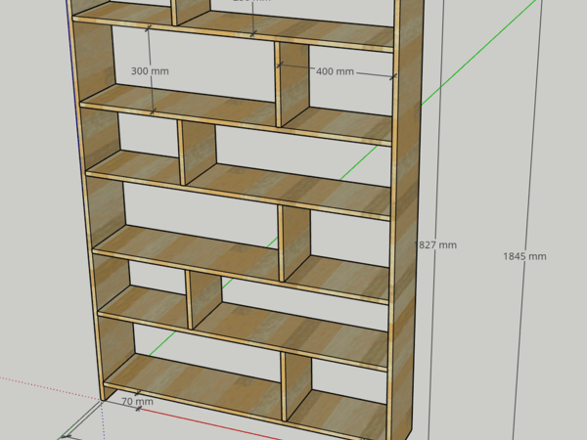587x440 pixels.
Task: Select the 400 mm dimension label
Action: pyautogui.click(x=335, y=71)
